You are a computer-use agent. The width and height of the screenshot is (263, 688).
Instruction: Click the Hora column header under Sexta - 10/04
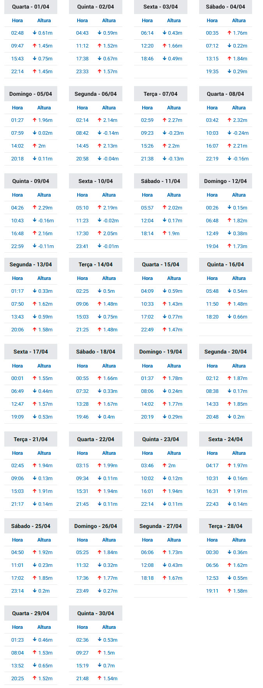coord(82,195)
